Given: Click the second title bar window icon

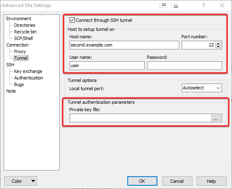Looking at the screenshot, I should pos(175,5).
